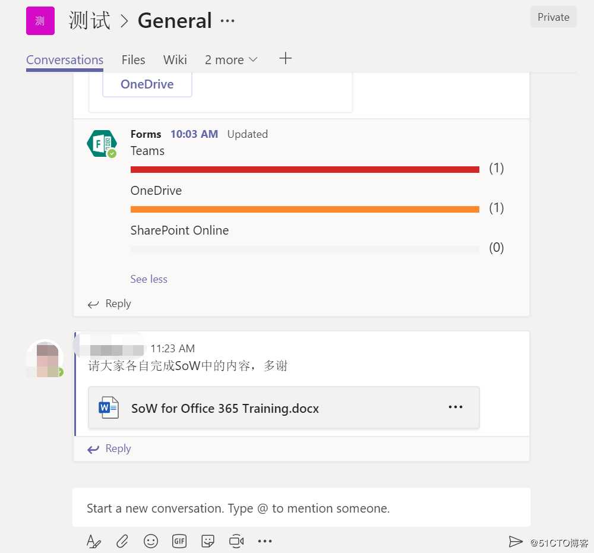Click the blurred user profile picture
The height and width of the screenshot is (553, 594).
coord(46,359)
